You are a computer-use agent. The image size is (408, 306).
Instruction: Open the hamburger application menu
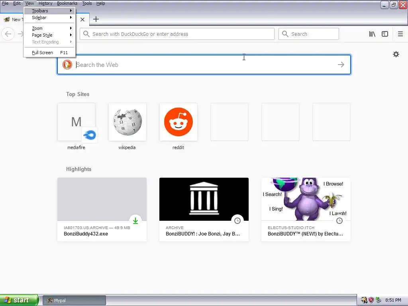coord(400,34)
